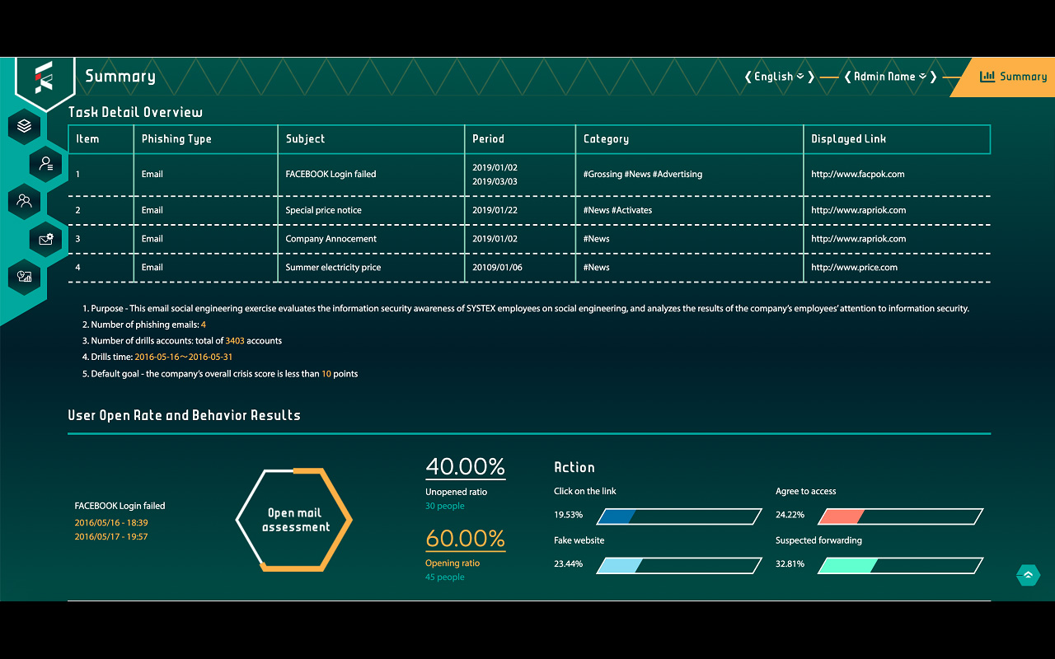Open the mail settings sidebar icon
Viewport: 1055px width, 659px height.
coord(46,239)
